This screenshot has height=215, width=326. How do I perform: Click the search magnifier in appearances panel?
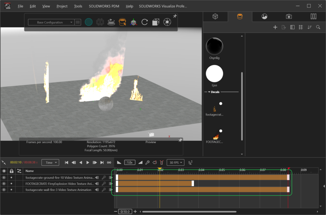pos(318,27)
